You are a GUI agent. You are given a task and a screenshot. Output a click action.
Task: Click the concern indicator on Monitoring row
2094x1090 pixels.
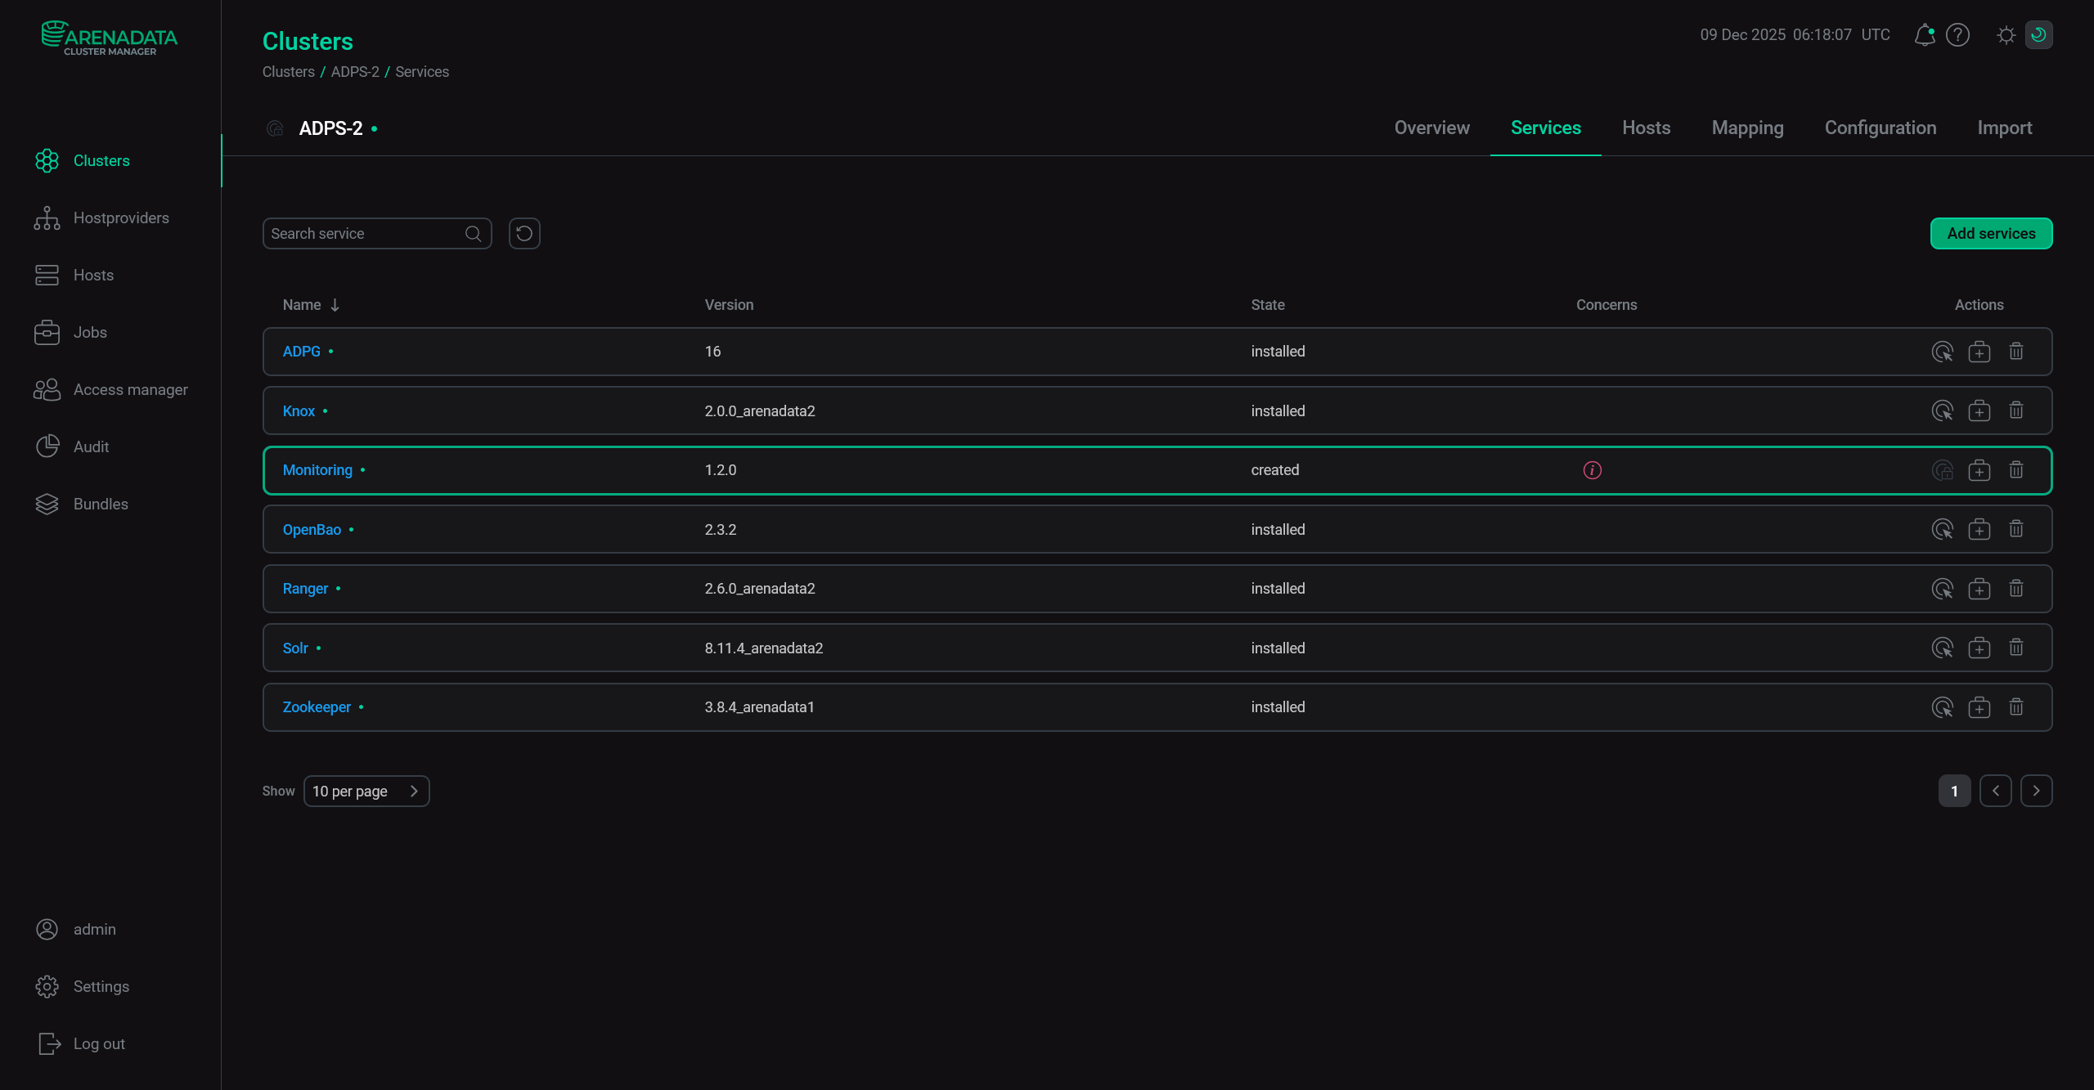1593,470
